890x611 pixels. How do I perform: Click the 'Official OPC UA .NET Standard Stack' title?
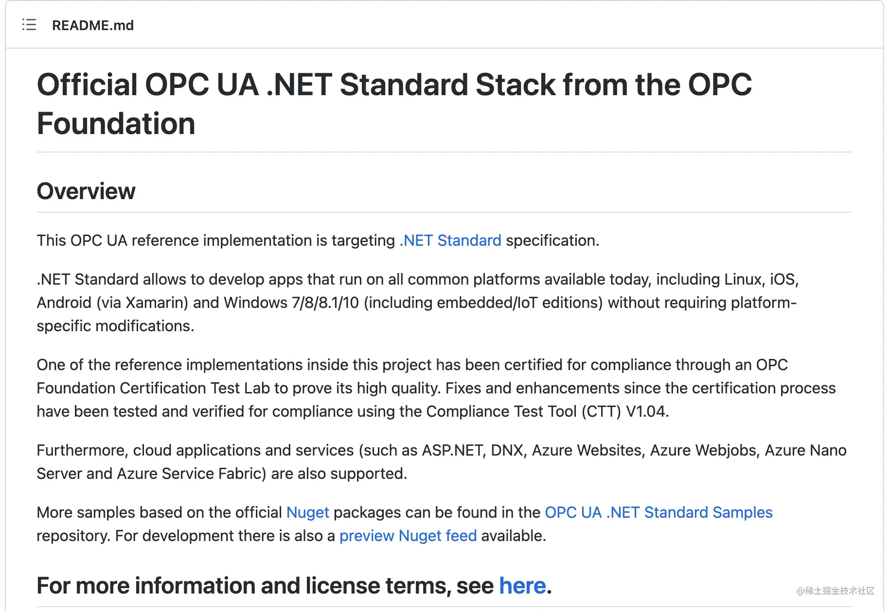394,104
